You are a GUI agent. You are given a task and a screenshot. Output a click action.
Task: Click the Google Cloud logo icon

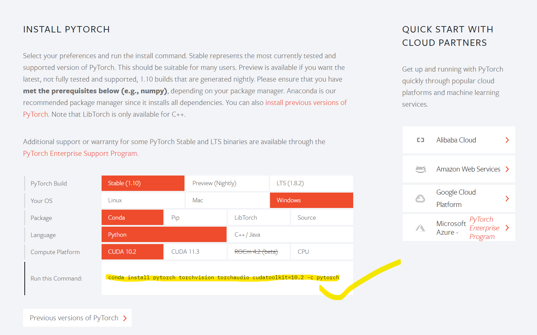420,199
